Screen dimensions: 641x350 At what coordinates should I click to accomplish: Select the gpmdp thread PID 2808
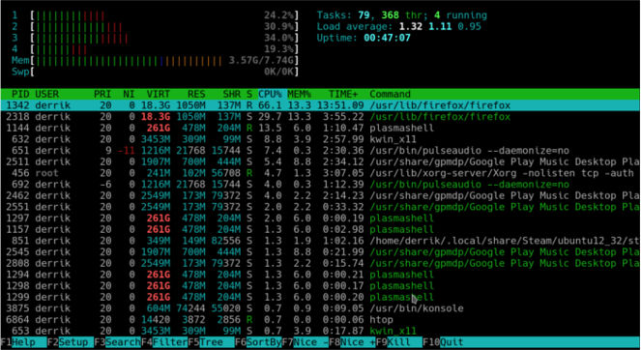coord(321,263)
